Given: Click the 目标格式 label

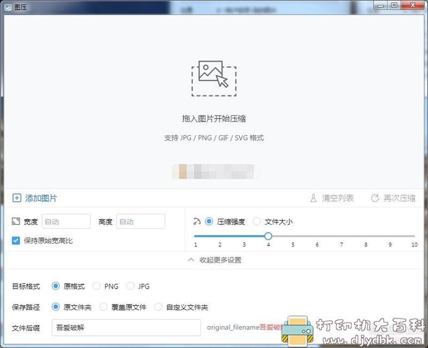Looking at the screenshot, I should click(26, 286).
